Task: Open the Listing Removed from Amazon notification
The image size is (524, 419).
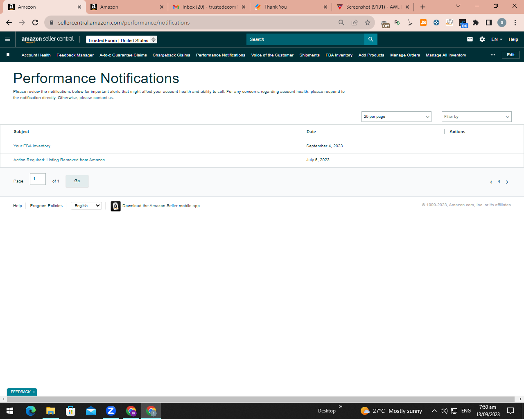Action: 59,160
